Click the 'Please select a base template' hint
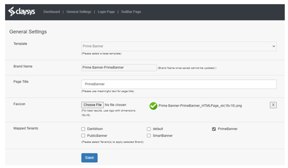 click(x=101, y=54)
